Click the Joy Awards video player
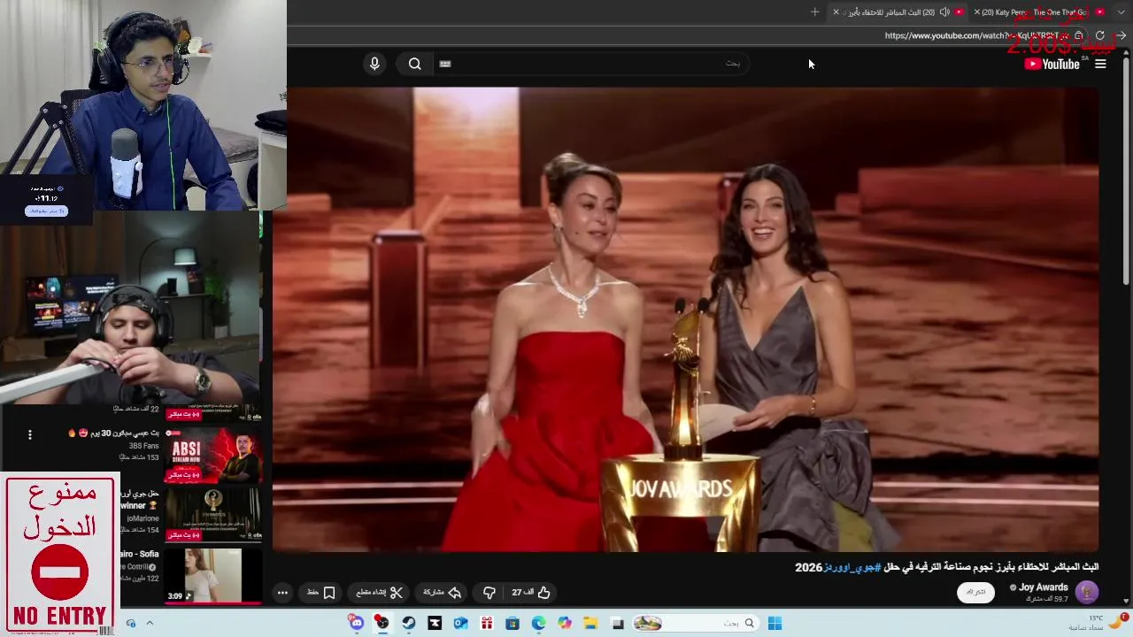Viewport: 1133px width, 637px height. coord(686,318)
